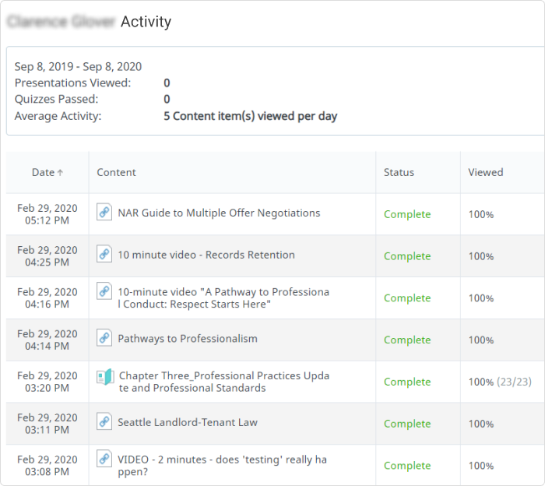This screenshot has height=486, width=545.
Task: Click link icon for 2 minutes testing video
Action: [x=104, y=458]
